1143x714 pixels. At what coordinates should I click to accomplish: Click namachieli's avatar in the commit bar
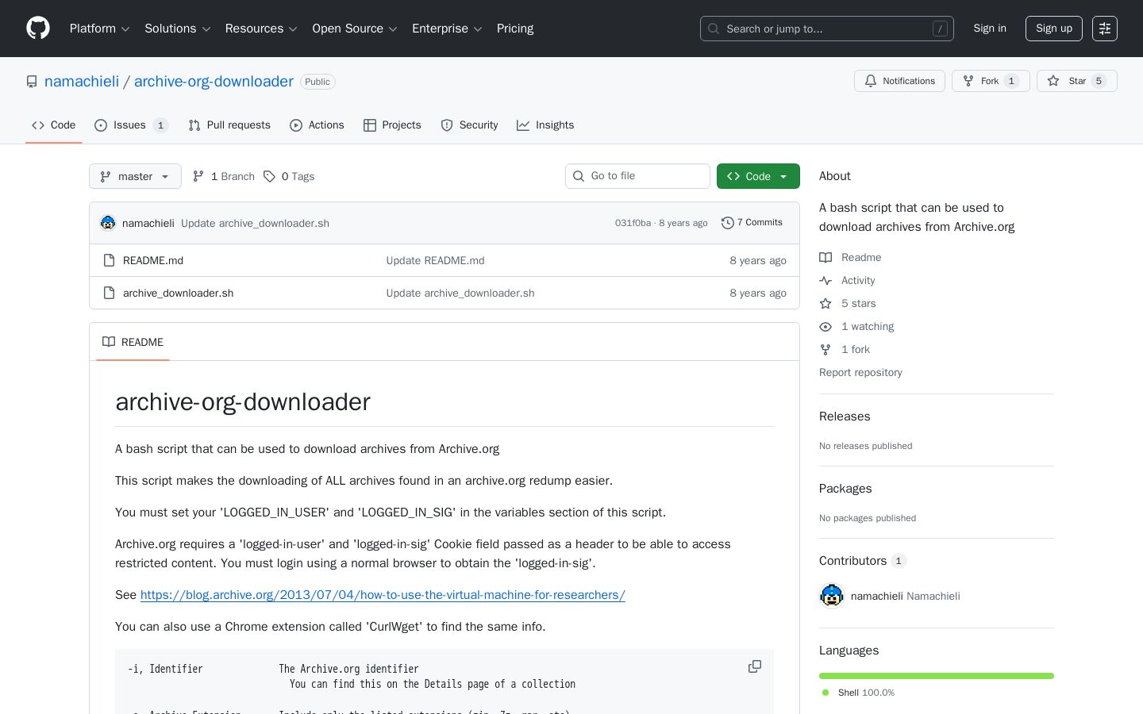click(108, 223)
